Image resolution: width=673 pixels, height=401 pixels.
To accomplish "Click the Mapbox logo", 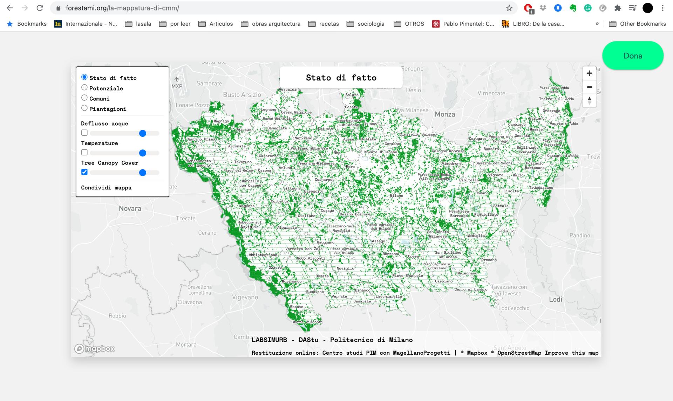I will click(95, 349).
